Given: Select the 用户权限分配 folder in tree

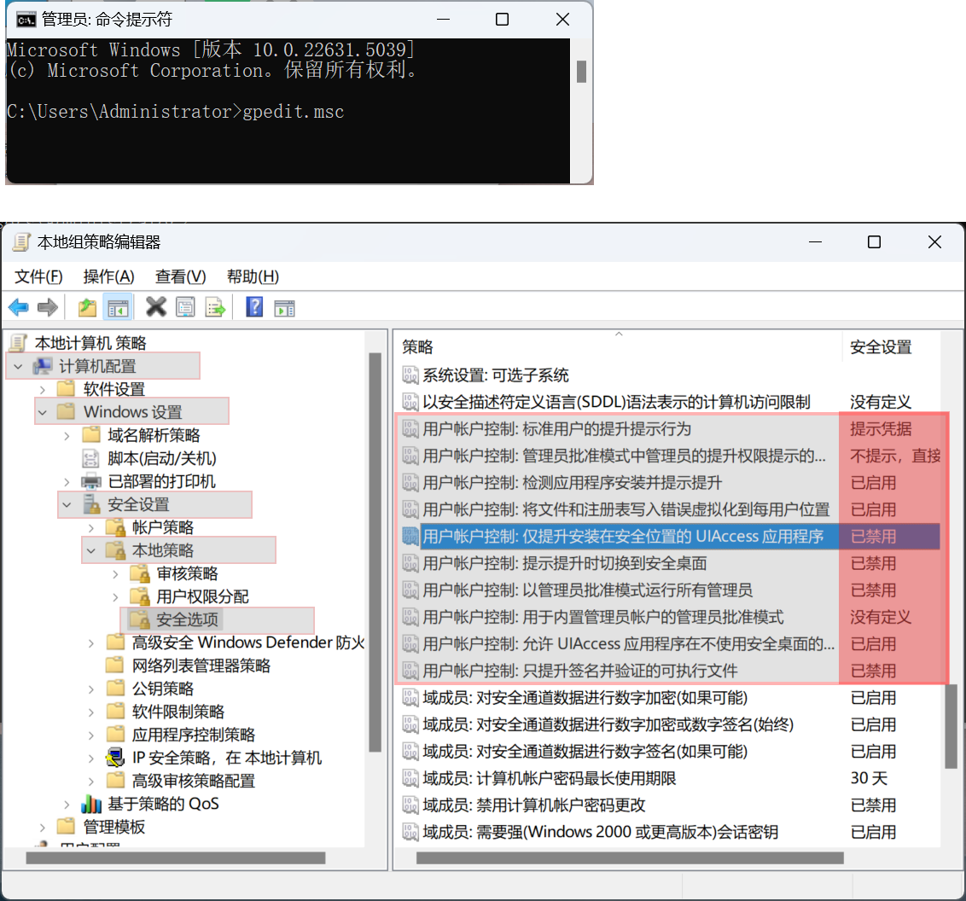Looking at the screenshot, I should click(x=202, y=596).
